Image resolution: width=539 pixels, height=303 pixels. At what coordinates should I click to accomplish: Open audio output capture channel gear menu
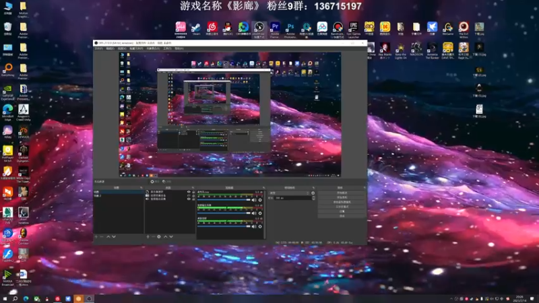point(260,213)
